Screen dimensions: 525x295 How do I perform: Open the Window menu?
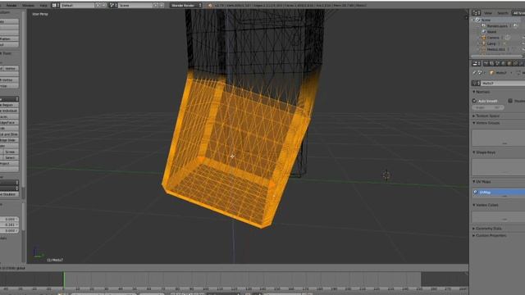click(x=28, y=6)
